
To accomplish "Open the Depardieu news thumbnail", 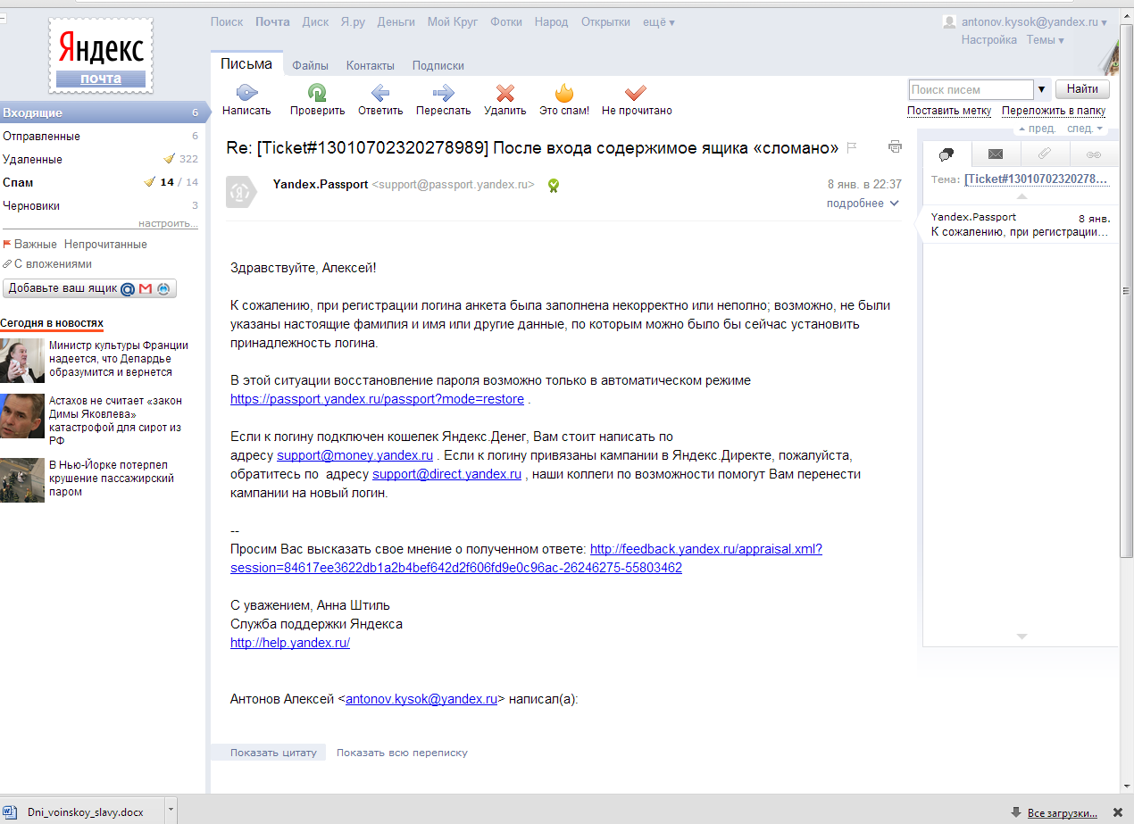I will (22, 361).
